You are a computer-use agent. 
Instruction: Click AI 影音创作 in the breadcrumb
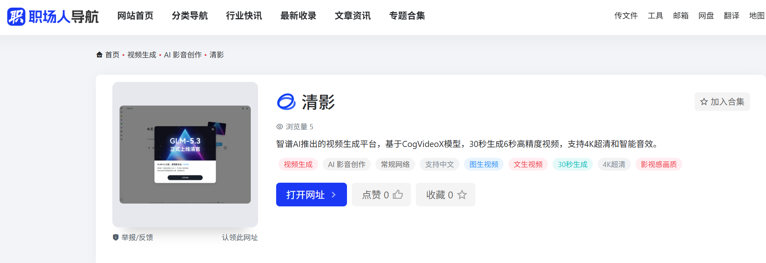[183, 55]
